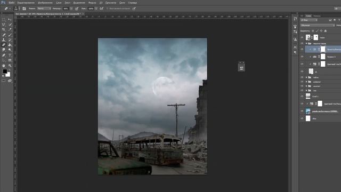Open the Фильтр menu

click(x=92, y=3)
